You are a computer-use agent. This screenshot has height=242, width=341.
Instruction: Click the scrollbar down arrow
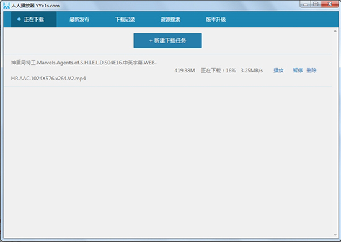(x=335, y=235)
